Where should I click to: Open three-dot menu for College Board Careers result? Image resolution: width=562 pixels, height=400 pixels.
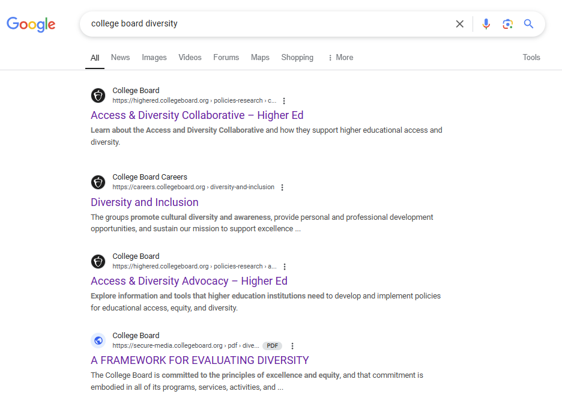[x=282, y=187]
